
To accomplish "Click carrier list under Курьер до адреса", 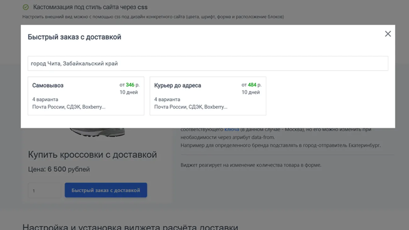I will click(x=191, y=107).
